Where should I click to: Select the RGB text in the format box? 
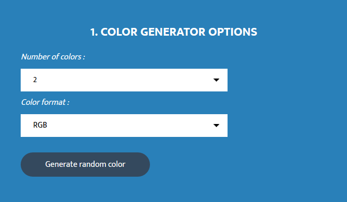(40, 125)
